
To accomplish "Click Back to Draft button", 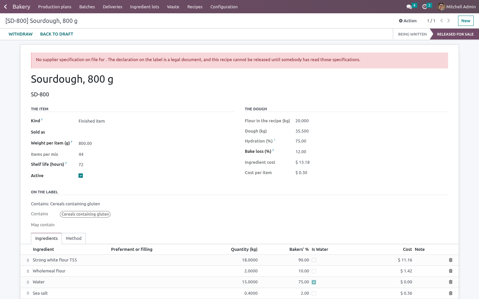I will pos(57,34).
